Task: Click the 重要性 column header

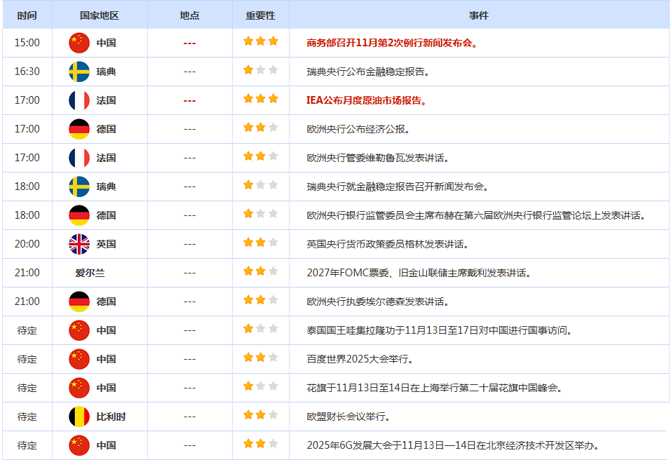Action: point(260,15)
